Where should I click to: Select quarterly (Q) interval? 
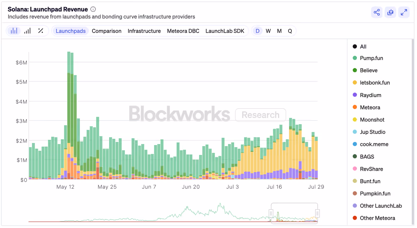290,31
